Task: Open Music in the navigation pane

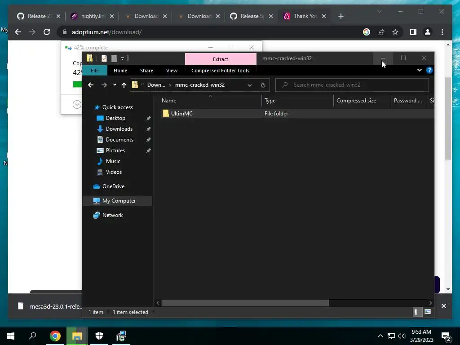Action: point(113,161)
